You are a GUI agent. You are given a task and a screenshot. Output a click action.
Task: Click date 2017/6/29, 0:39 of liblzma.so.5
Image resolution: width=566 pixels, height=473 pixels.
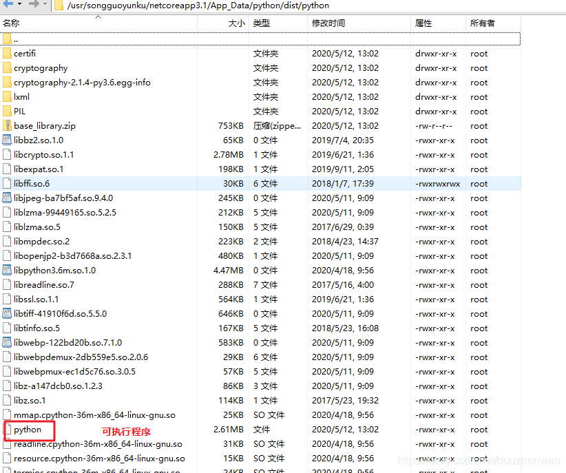click(x=343, y=227)
